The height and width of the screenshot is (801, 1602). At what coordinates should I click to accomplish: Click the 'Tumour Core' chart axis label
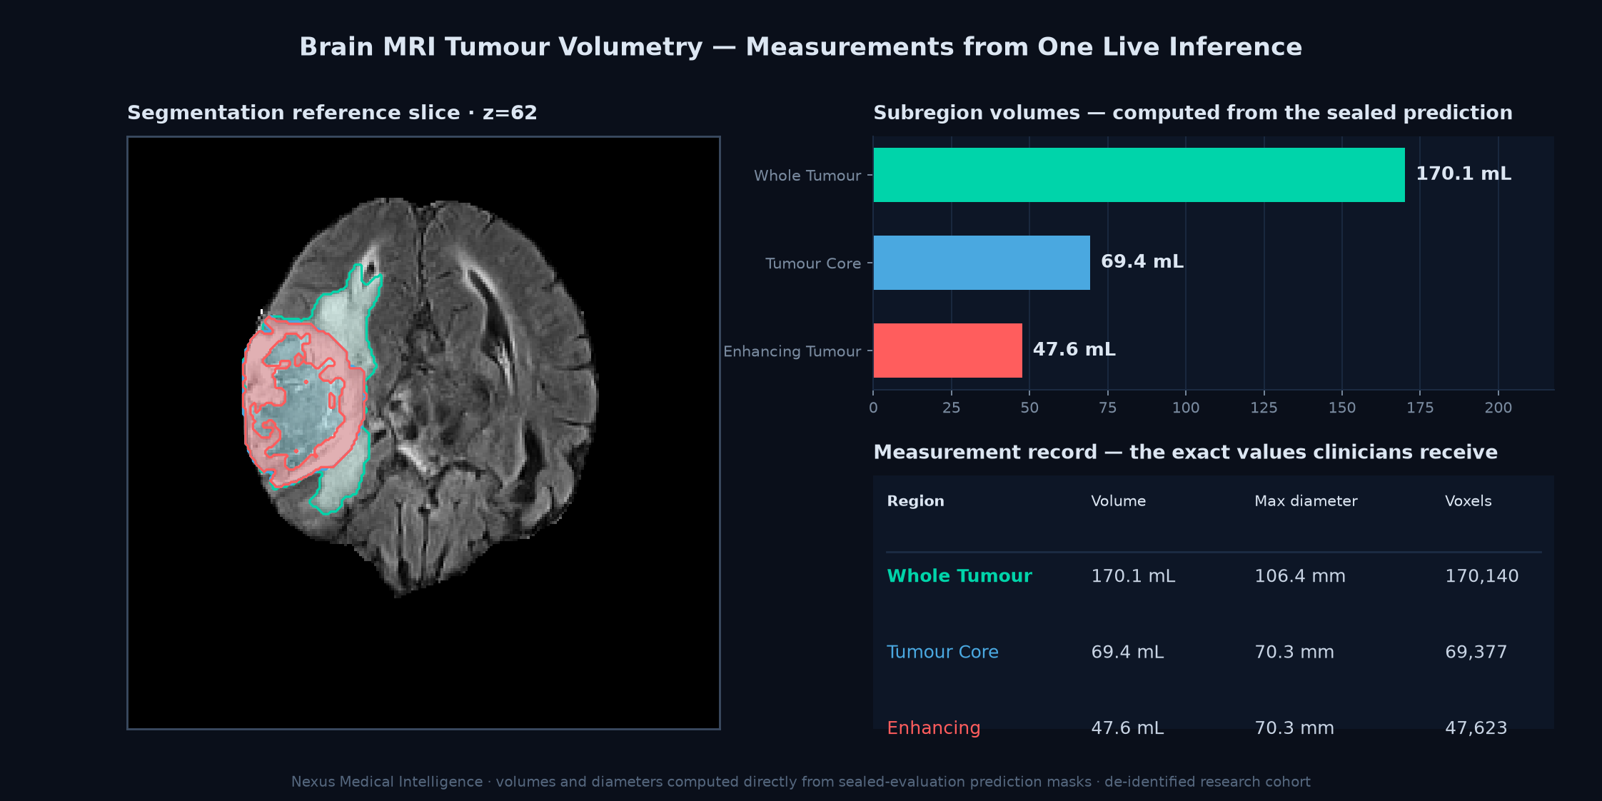pos(813,263)
